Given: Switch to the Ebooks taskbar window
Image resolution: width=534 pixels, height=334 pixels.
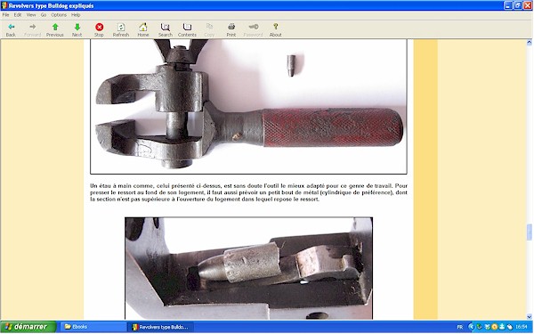Looking at the screenshot, I should 92,327.
